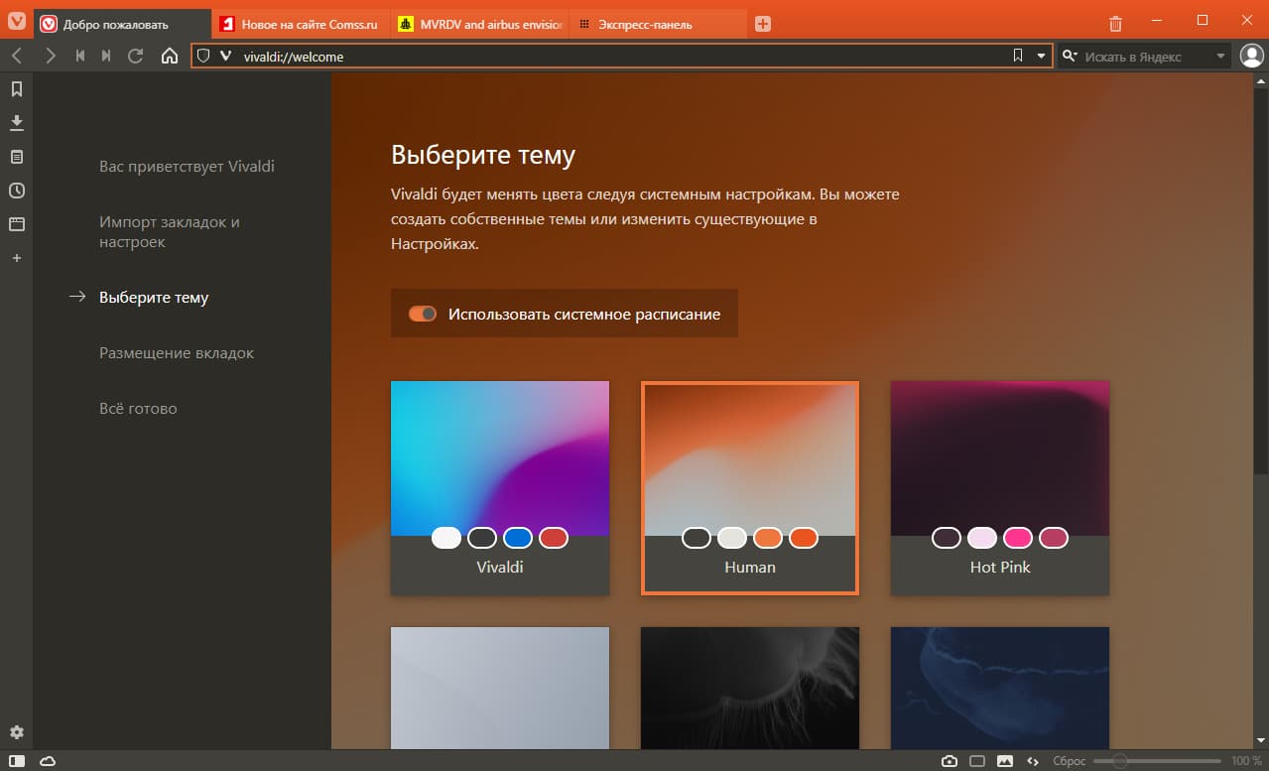1269x771 pixels.
Task: Open the Bookmarks panel in sidebar
Action: click(16, 89)
